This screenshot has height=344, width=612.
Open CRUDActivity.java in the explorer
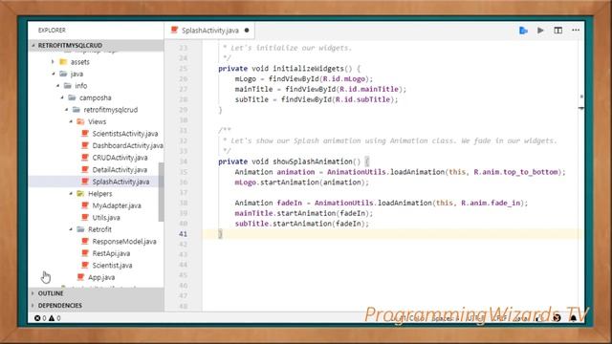120,158
